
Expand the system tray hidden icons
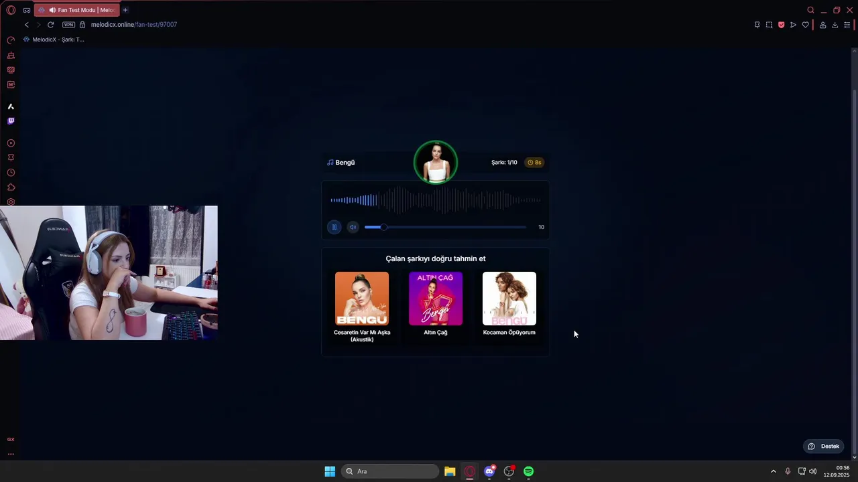(773, 471)
